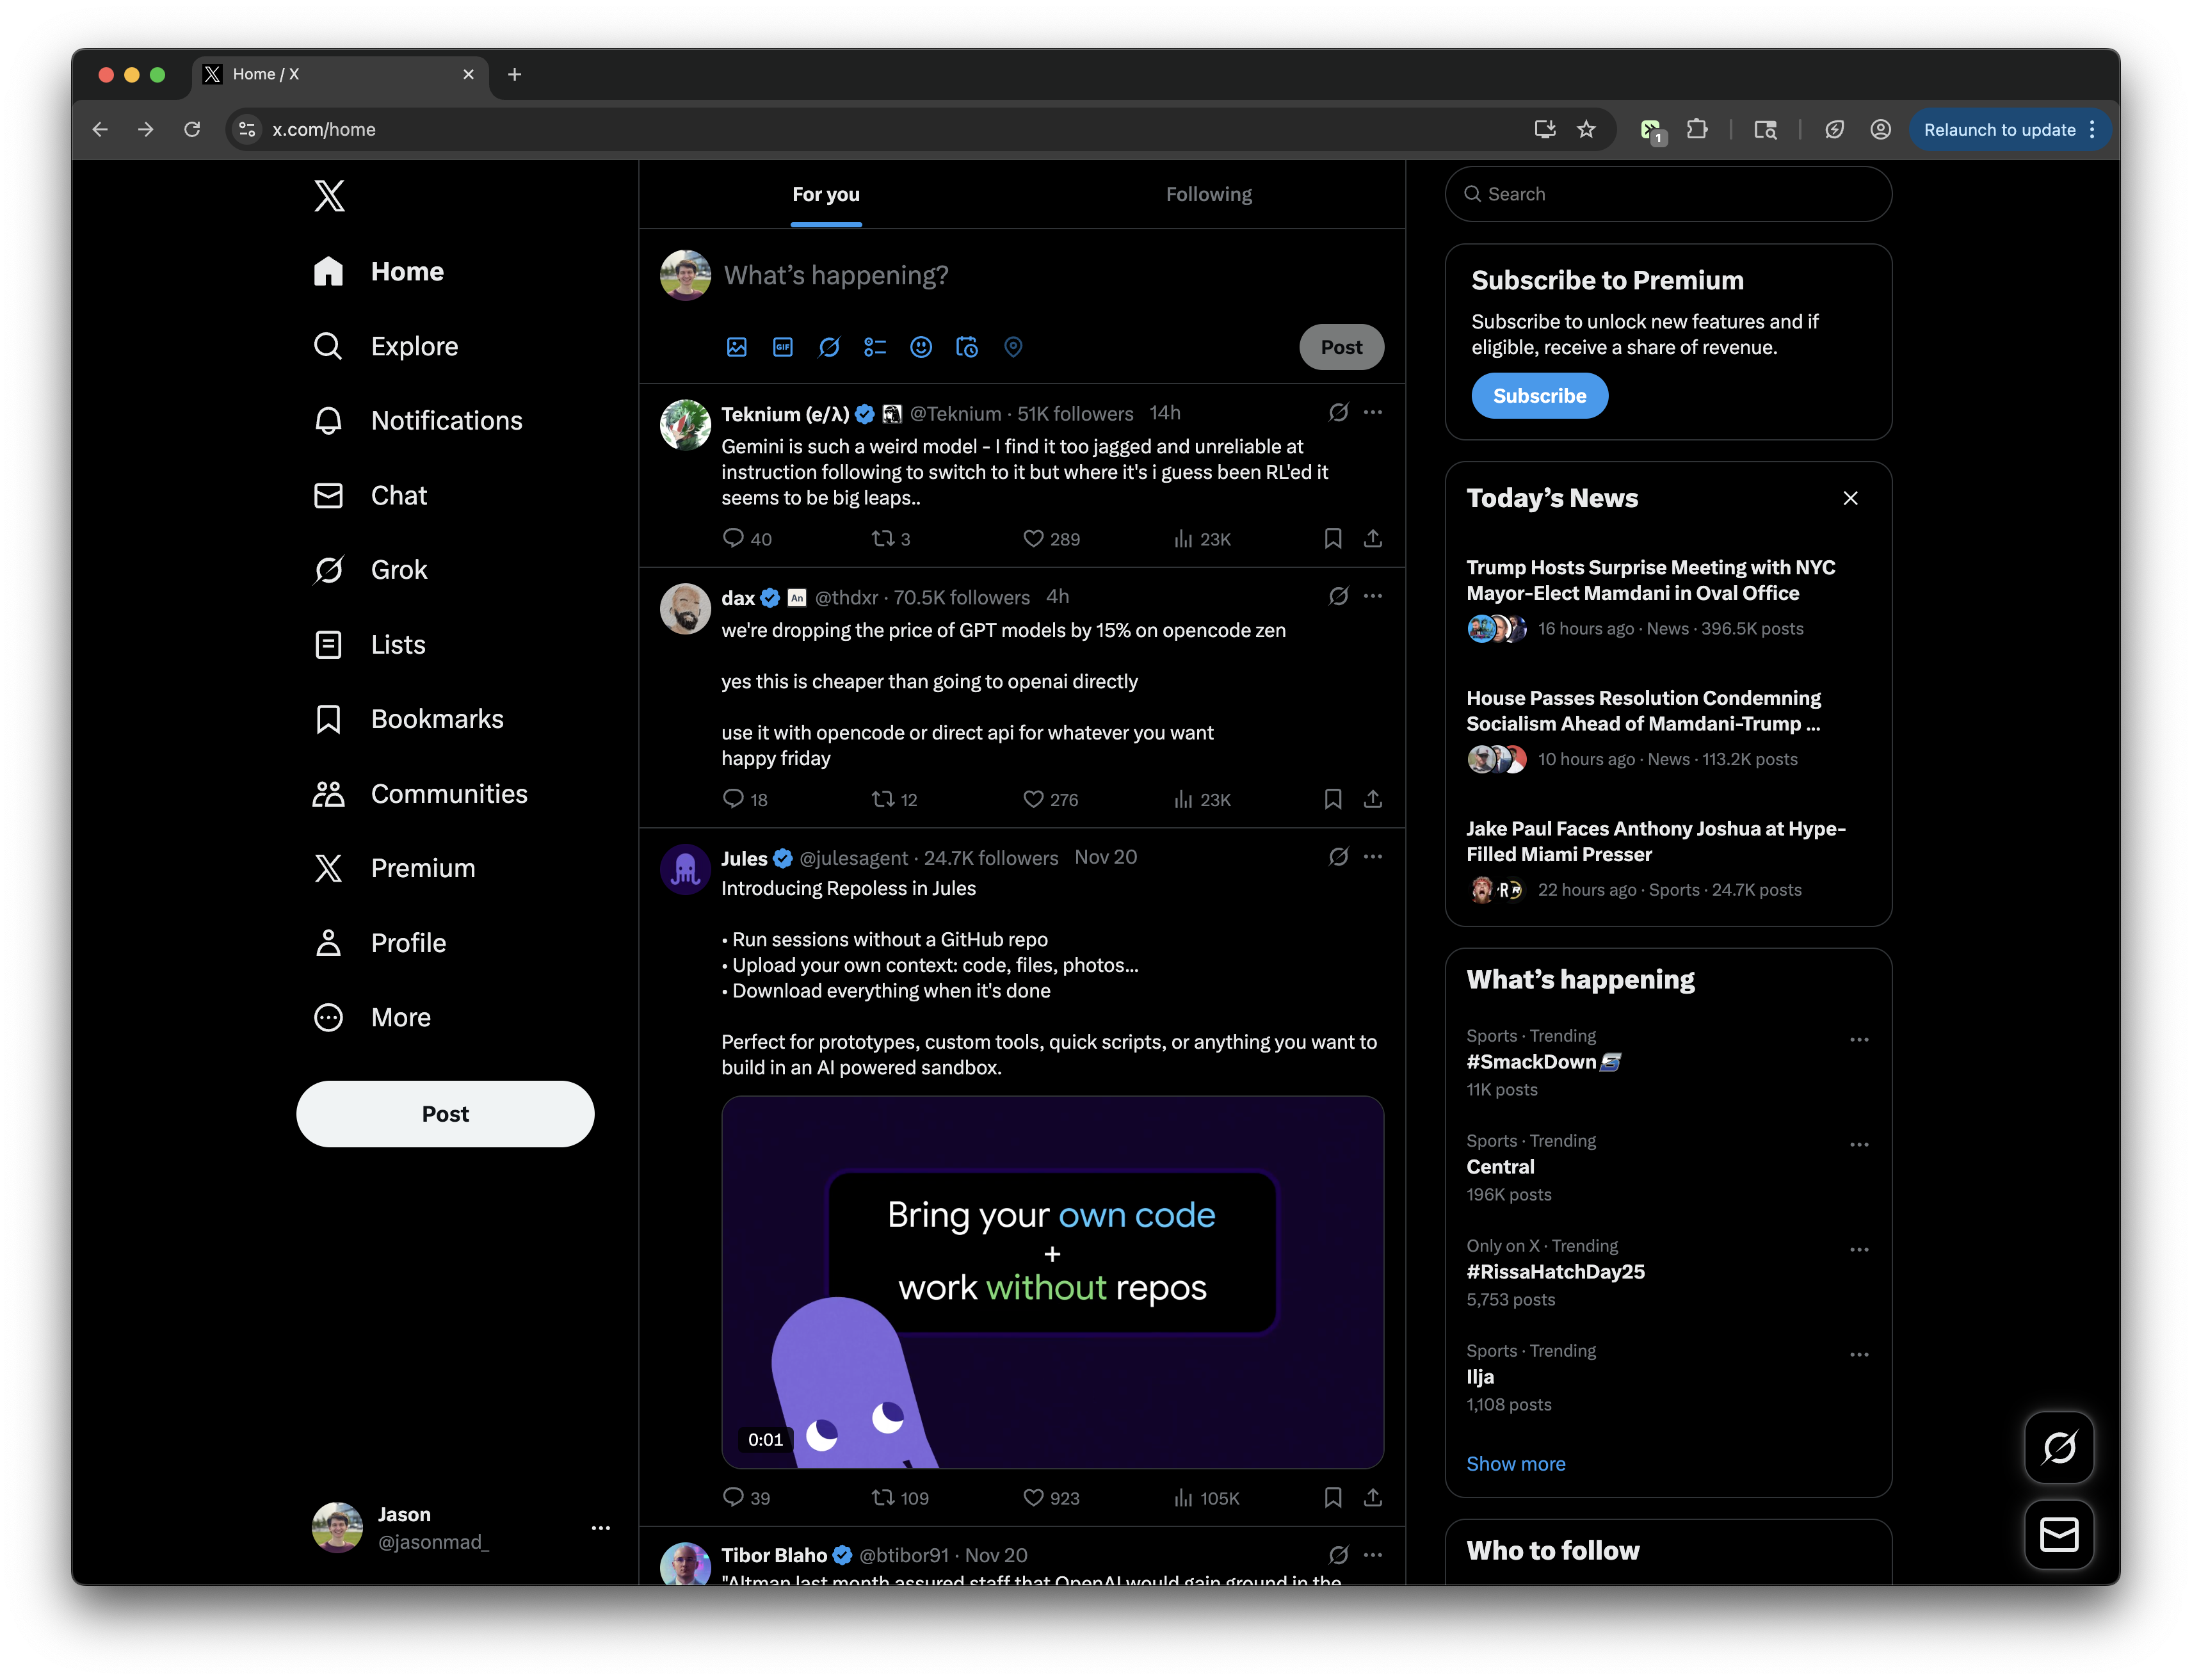The width and height of the screenshot is (2192, 1680).
Task: Switch to the Following tab
Action: pos(1208,194)
